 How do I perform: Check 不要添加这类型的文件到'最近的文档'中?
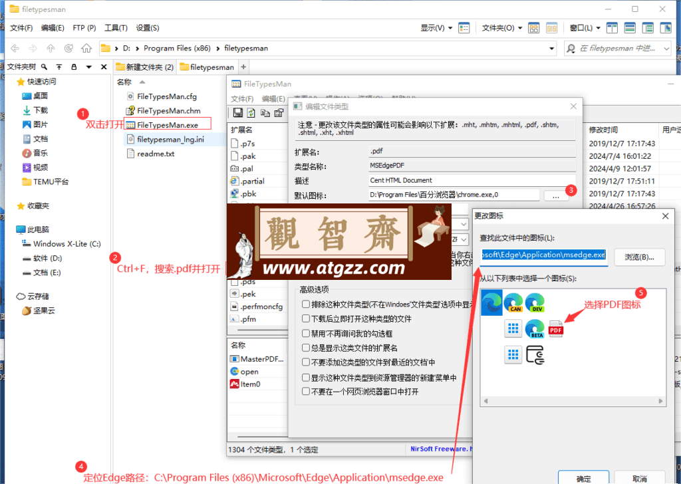coord(306,362)
